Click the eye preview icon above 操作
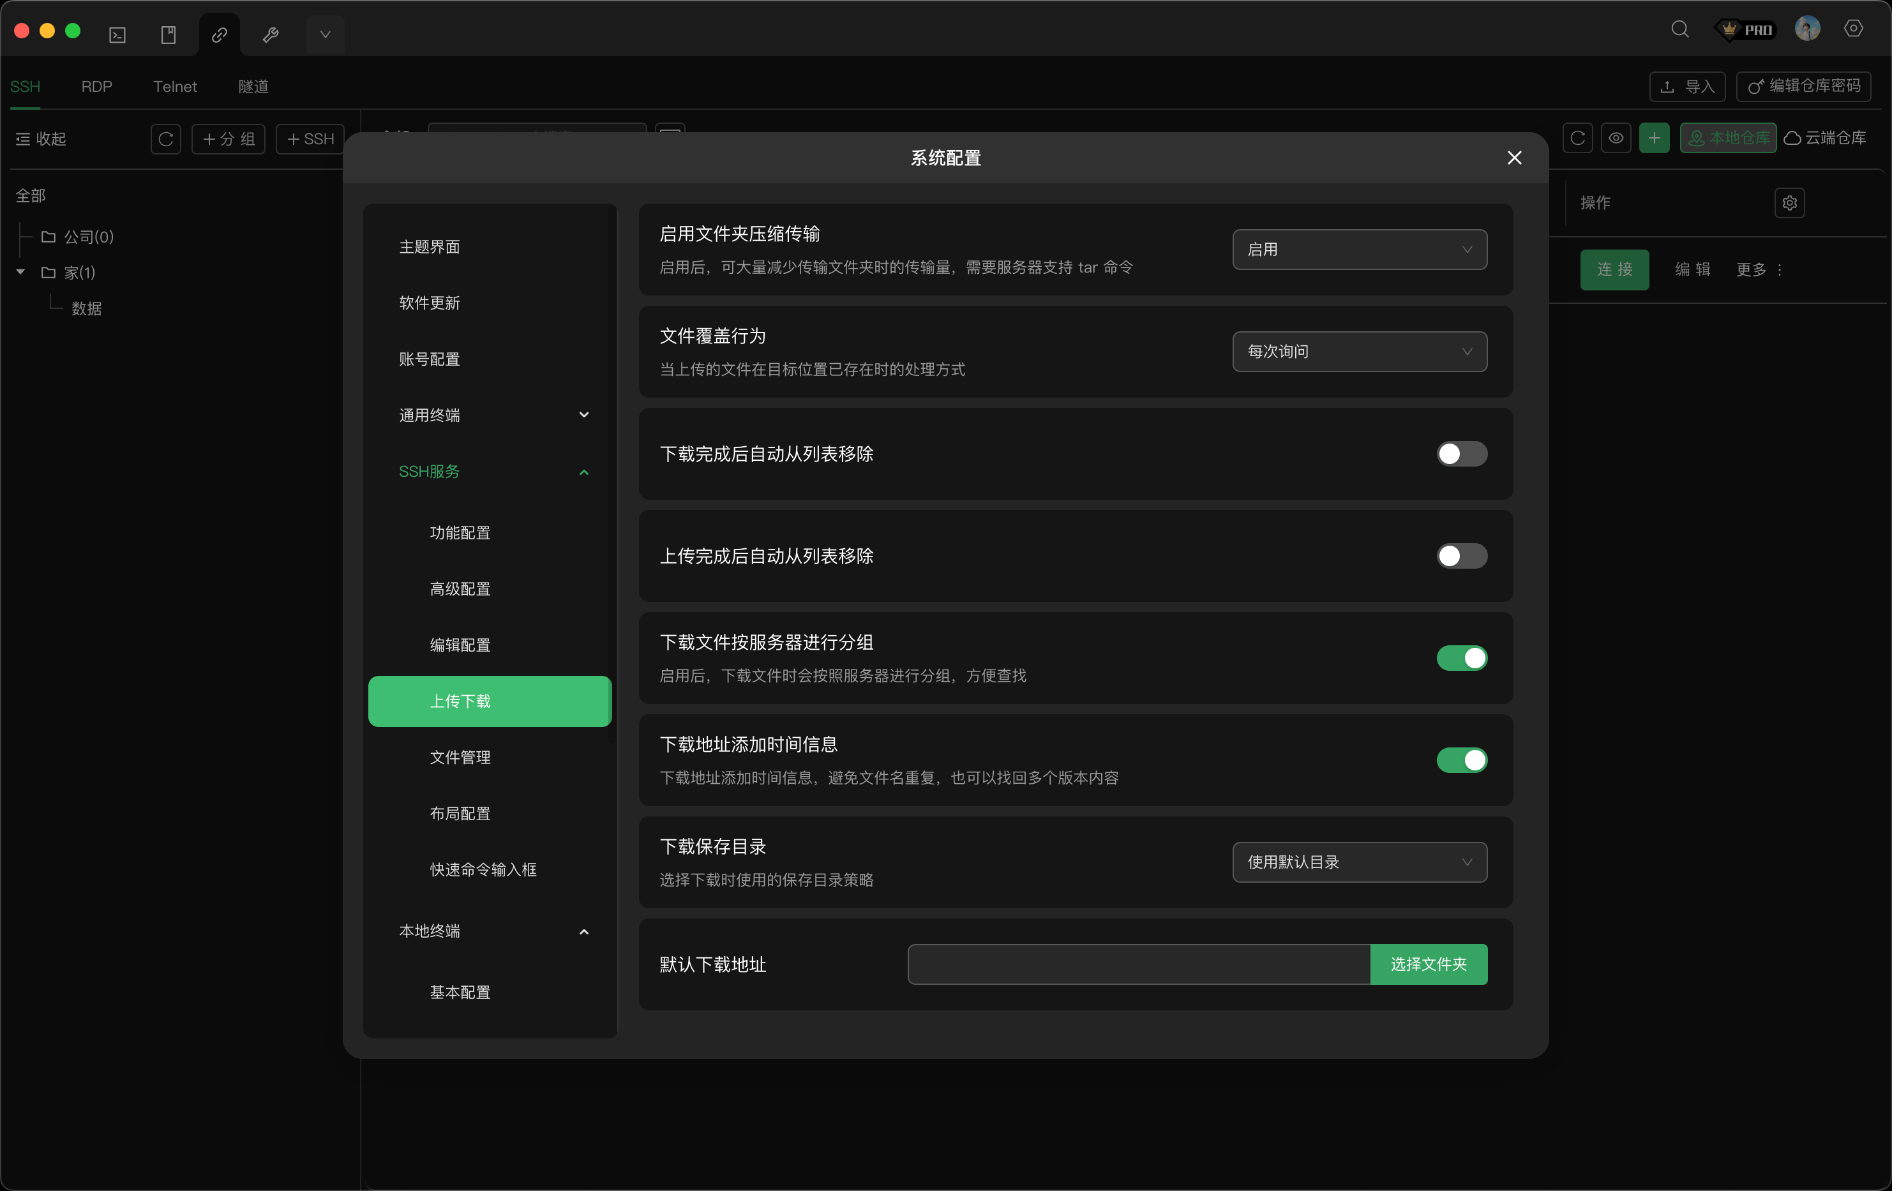 (x=1616, y=137)
